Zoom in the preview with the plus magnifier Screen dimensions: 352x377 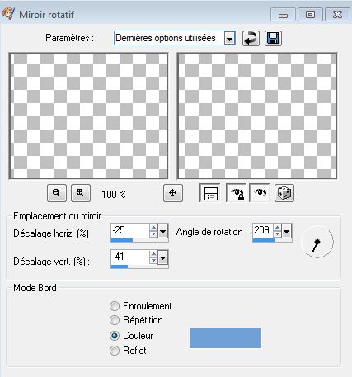(81, 193)
